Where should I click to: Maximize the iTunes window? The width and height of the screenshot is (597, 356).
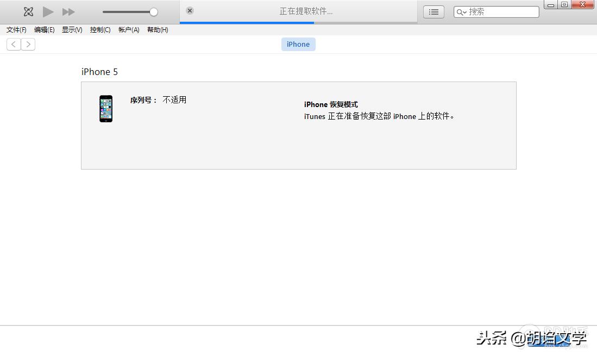[x=564, y=4]
